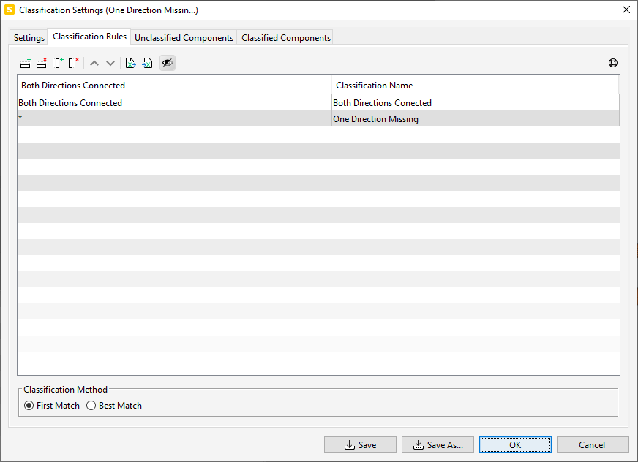Image resolution: width=638 pixels, height=462 pixels.
Task: Open the Classified Components tab
Action: (x=285, y=37)
